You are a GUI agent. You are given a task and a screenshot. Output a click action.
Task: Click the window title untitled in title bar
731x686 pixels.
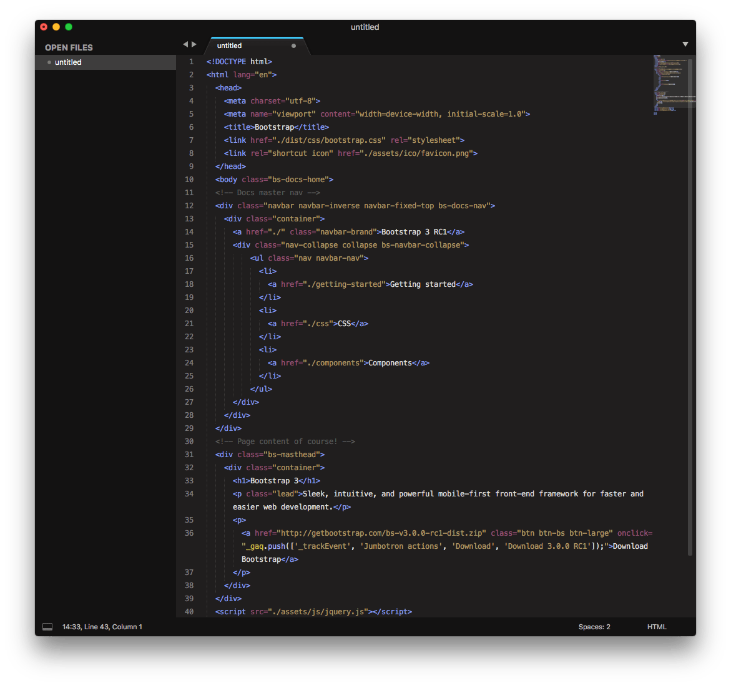365,27
